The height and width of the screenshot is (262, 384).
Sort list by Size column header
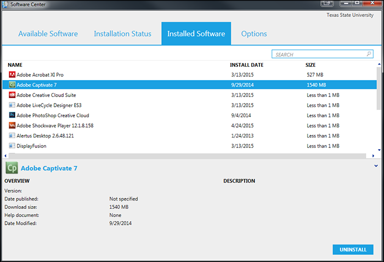point(310,65)
